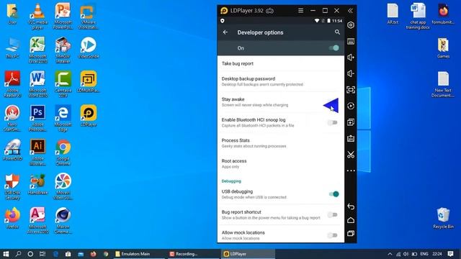Open AR.txt file on desktop
Viewport: 461px width, 259px height.
[x=393, y=14]
